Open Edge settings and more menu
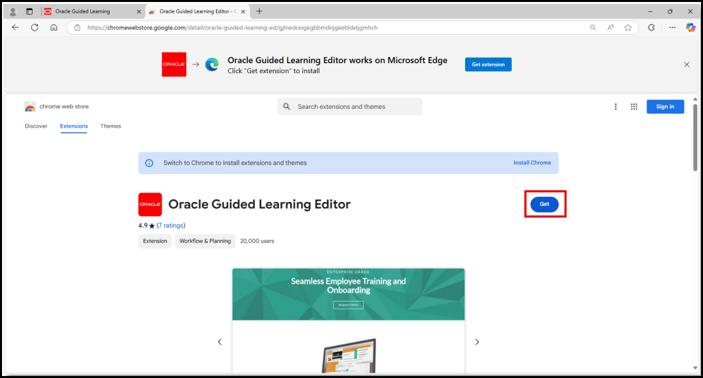 point(672,27)
